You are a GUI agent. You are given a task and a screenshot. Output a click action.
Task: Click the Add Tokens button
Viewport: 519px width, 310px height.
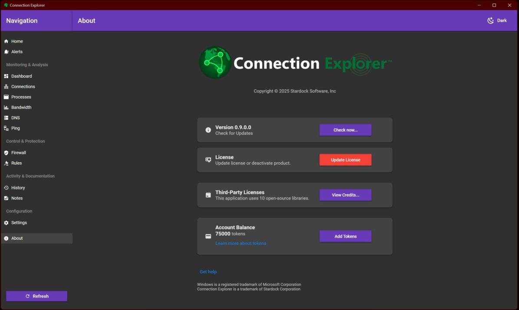coord(345,236)
